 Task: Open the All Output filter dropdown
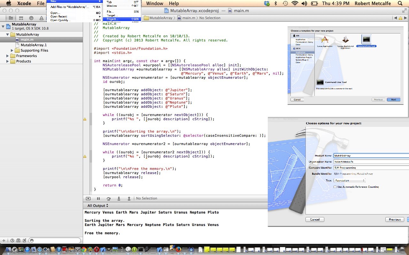[97, 205]
